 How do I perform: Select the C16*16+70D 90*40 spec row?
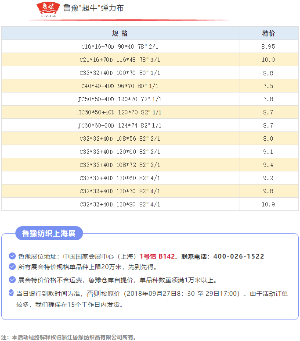pos(120,46)
